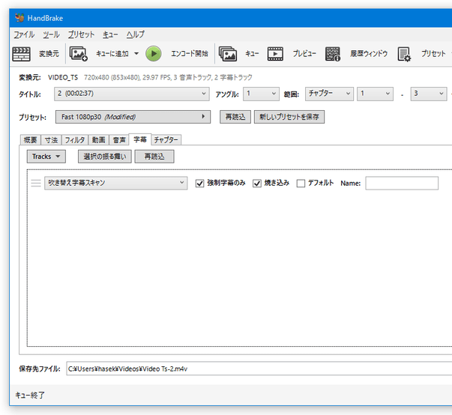The width and height of the screenshot is (452, 415).
Task: Toggle the 強制字幕のみ checkbox
Action: tap(199, 184)
